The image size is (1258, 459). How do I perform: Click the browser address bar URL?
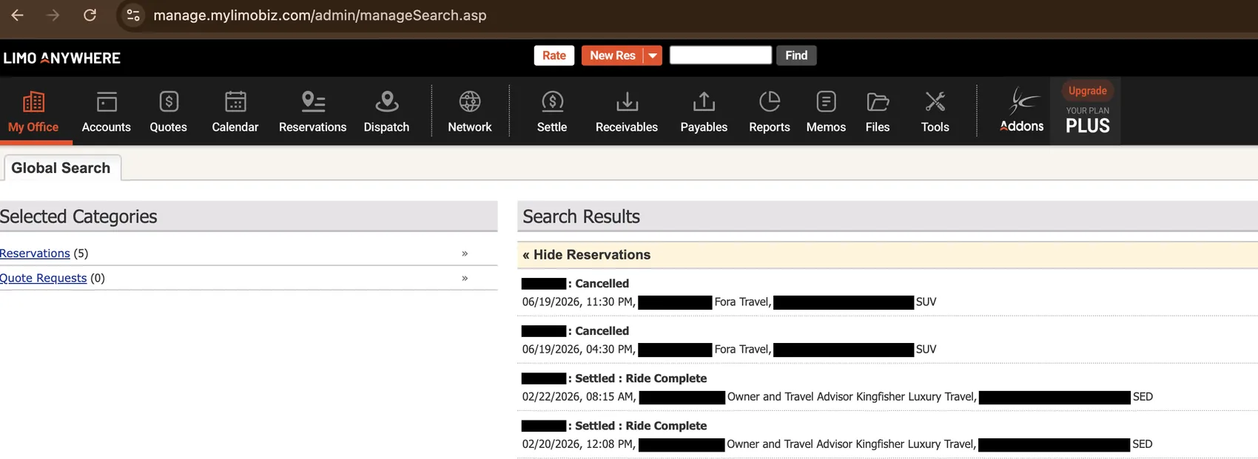320,15
